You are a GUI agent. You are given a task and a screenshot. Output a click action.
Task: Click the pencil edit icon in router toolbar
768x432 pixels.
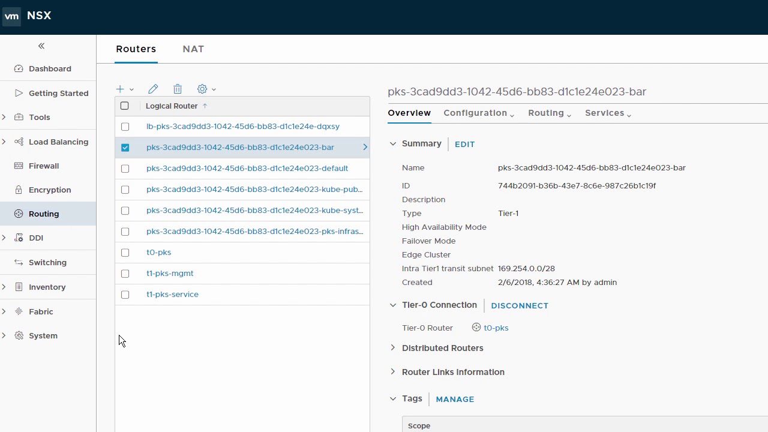(153, 89)
